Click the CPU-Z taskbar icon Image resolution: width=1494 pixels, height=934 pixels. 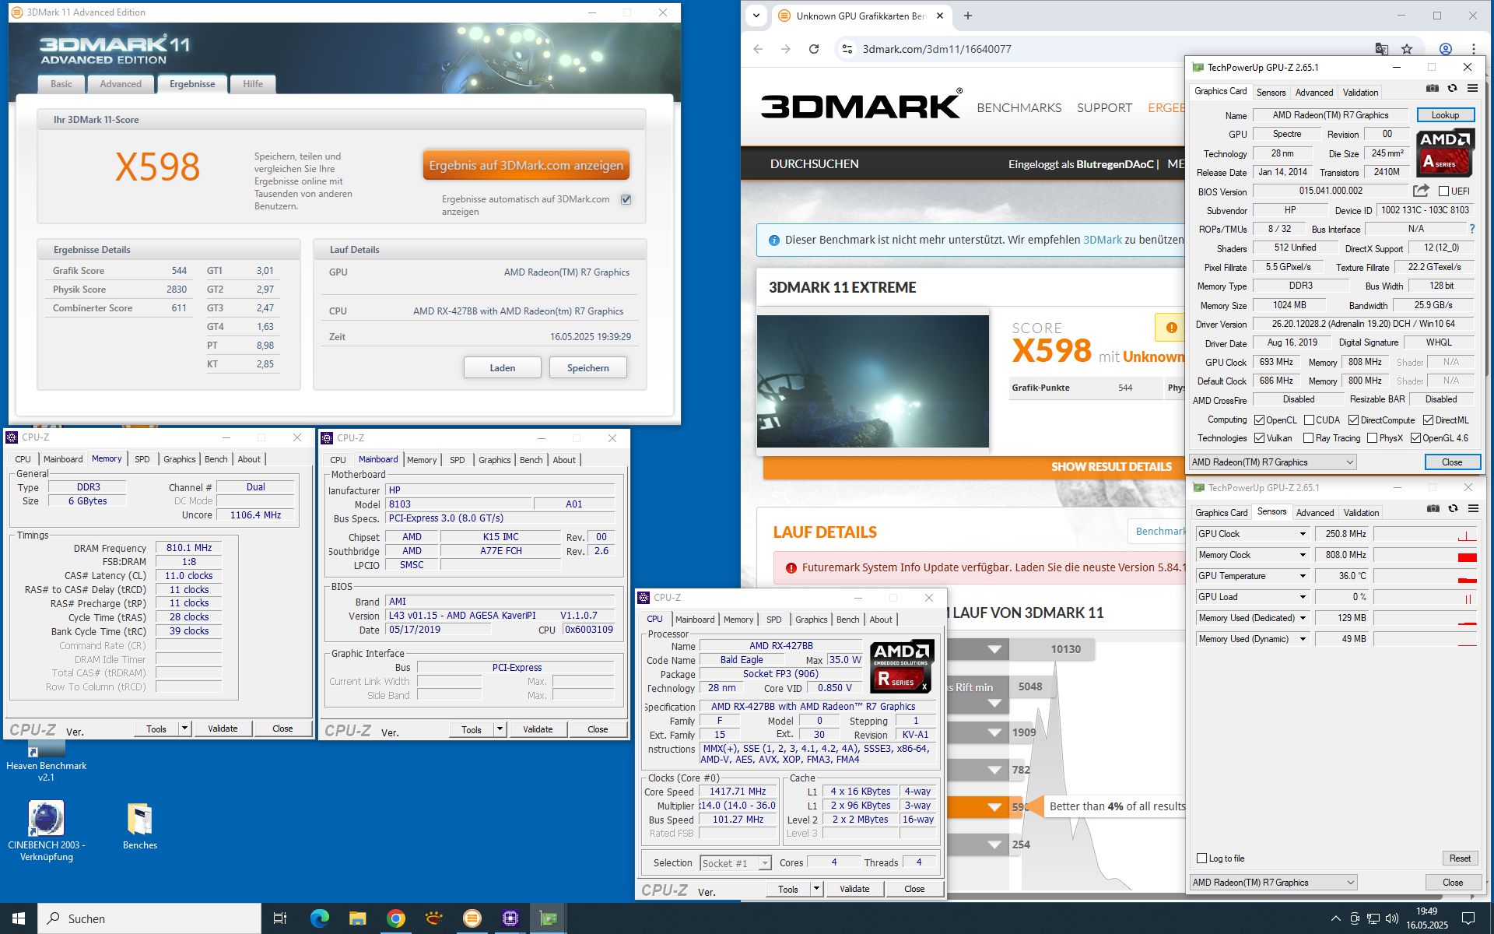pos(510,918)
